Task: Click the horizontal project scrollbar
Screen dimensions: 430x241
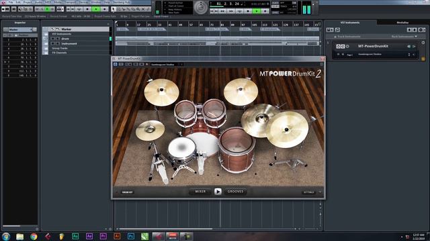Action: point(166,229)
